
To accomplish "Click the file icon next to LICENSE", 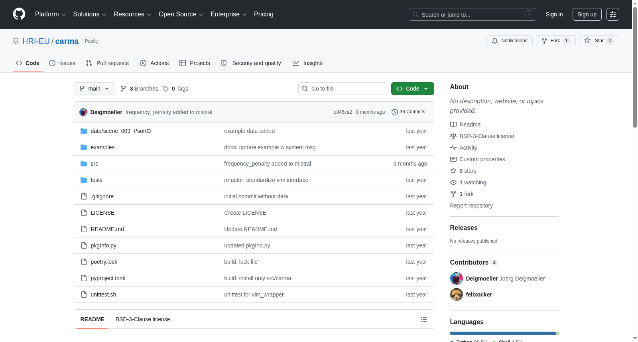I will point(84,213).
